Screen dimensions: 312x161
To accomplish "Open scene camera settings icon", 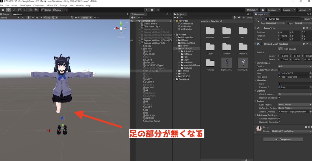I will click(76, 18).
